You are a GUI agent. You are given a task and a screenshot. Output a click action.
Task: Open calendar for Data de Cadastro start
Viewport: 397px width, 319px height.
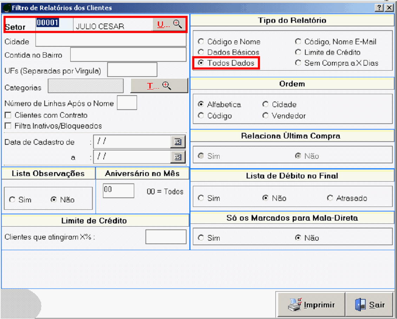tap(178, 142)
